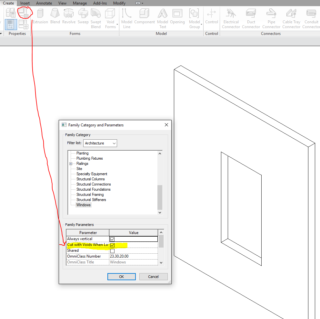
Task: Dismiss the dialog via Cancel
Action: pos(153,276)
